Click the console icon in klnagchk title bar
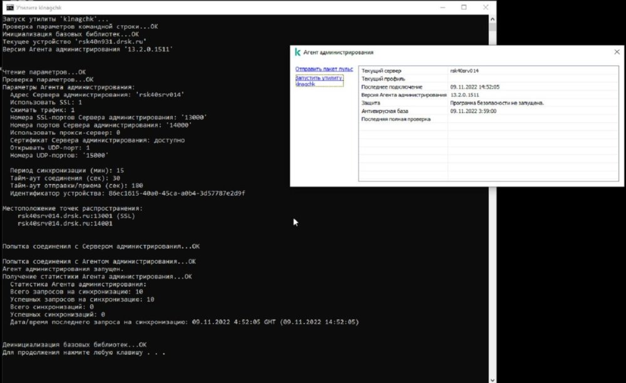Viewport: 626px width, 383px height. [10, 7]
